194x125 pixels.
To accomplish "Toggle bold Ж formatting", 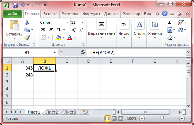I will pyautogui.click(x=43, y=30).
